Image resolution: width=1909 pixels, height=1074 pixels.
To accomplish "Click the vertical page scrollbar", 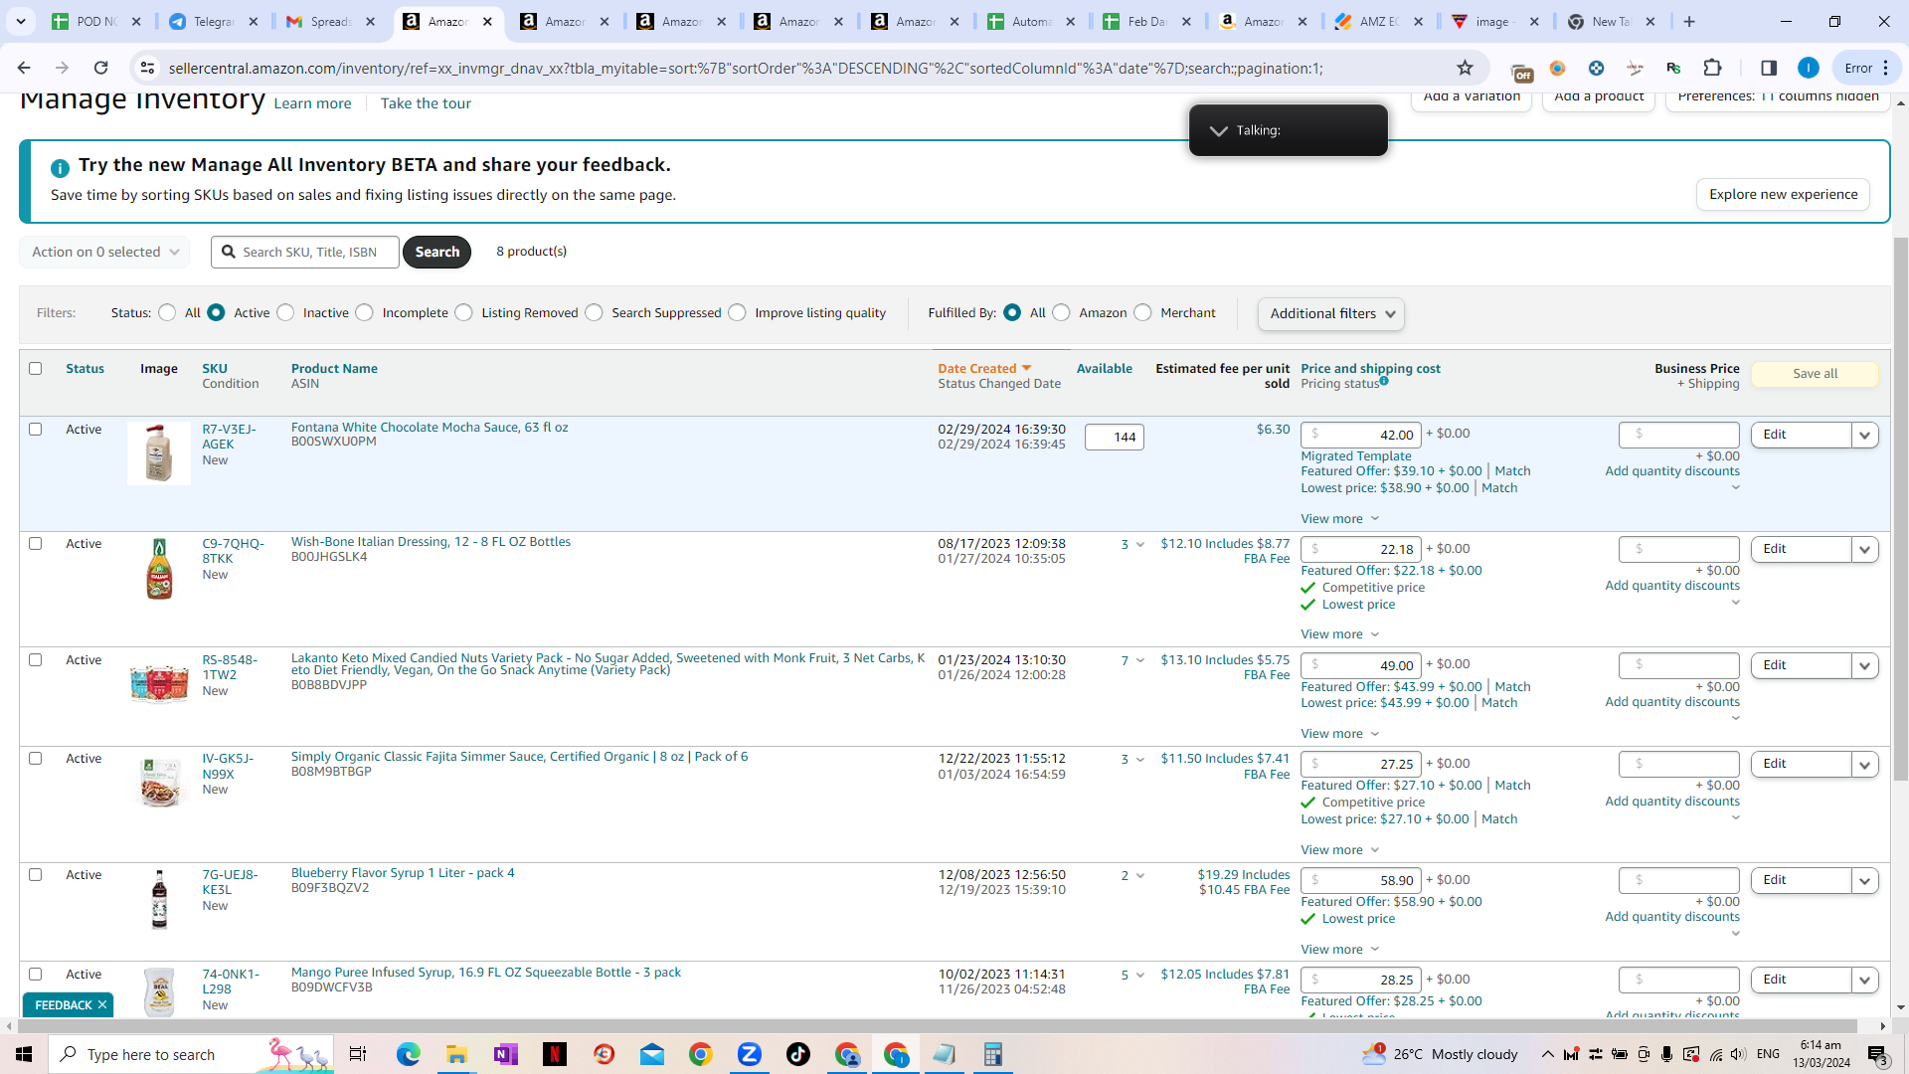I will tap(1901, 507).
